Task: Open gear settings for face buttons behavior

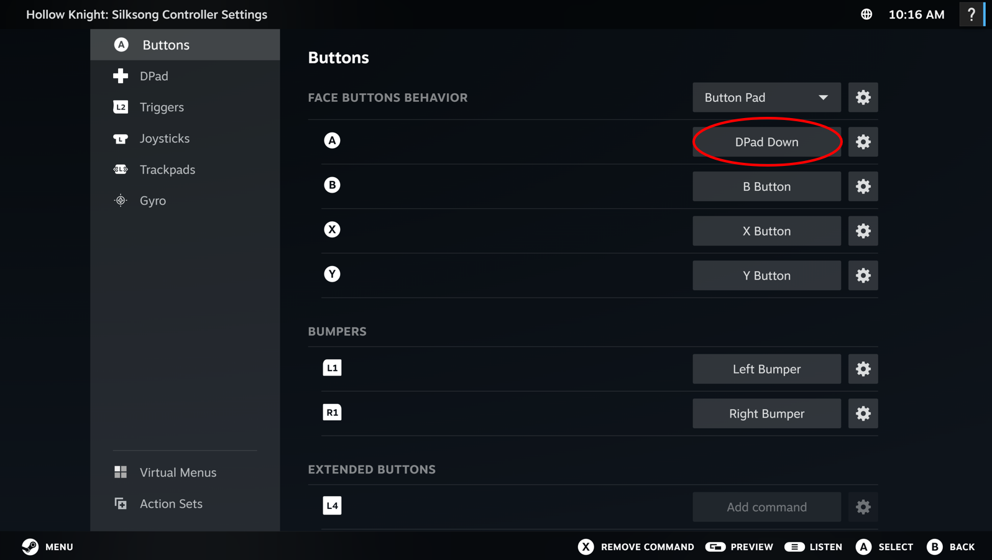Action: coord(863,98)
